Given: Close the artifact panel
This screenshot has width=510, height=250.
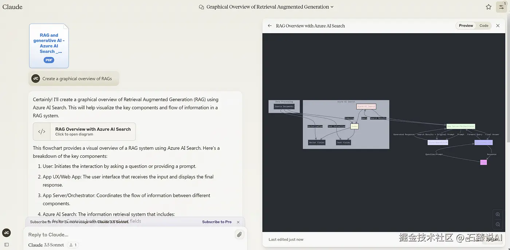Looking at the screenshot, I should (x=498, y=26).
